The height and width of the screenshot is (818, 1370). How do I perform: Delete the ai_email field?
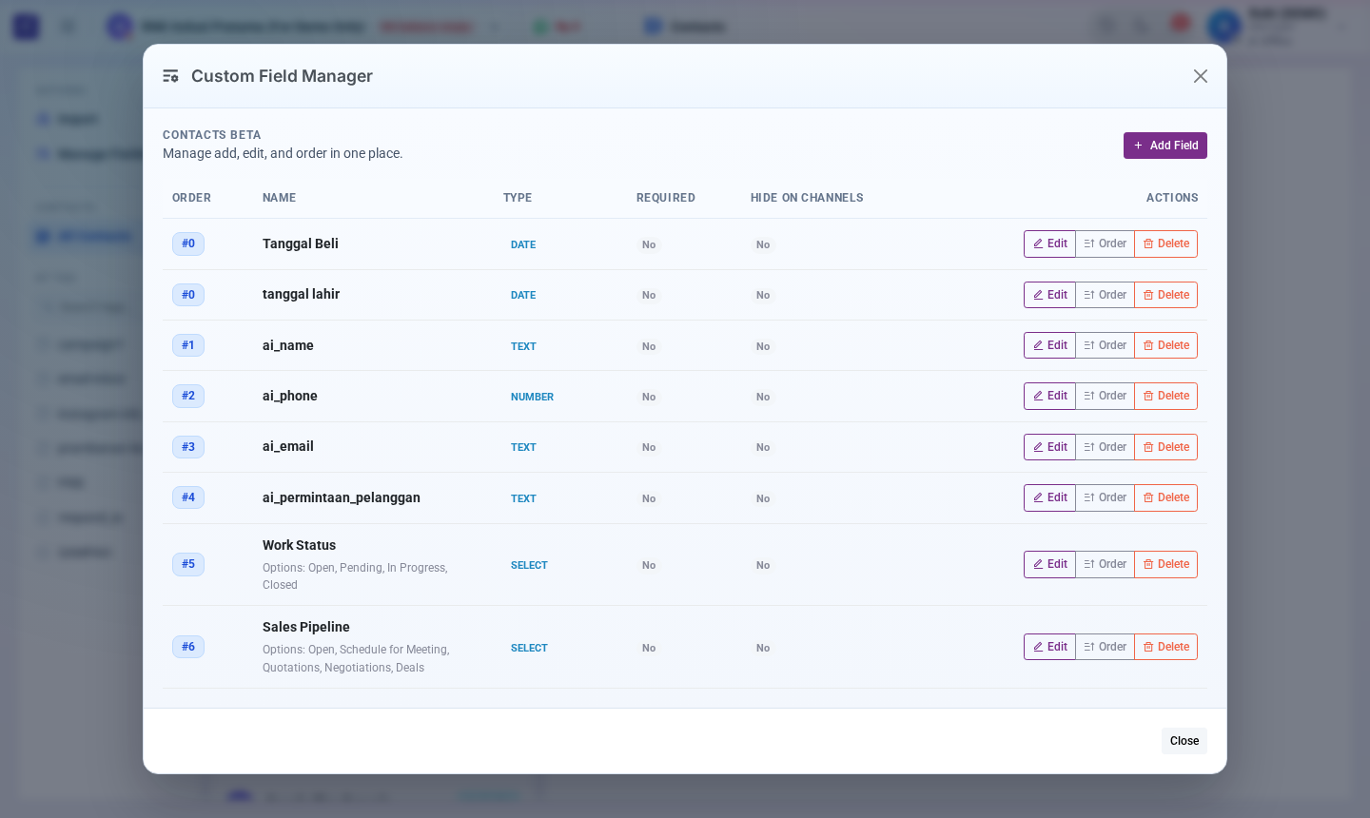pos(1165,447)
